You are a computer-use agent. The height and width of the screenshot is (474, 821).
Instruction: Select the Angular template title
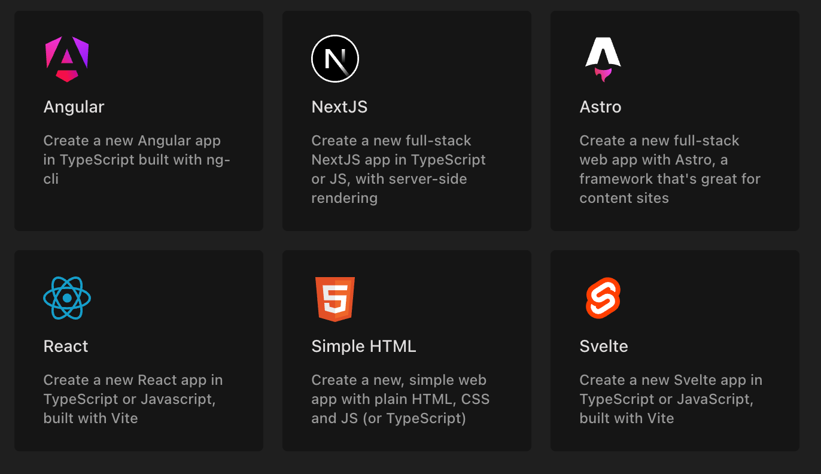coord(74,107)
